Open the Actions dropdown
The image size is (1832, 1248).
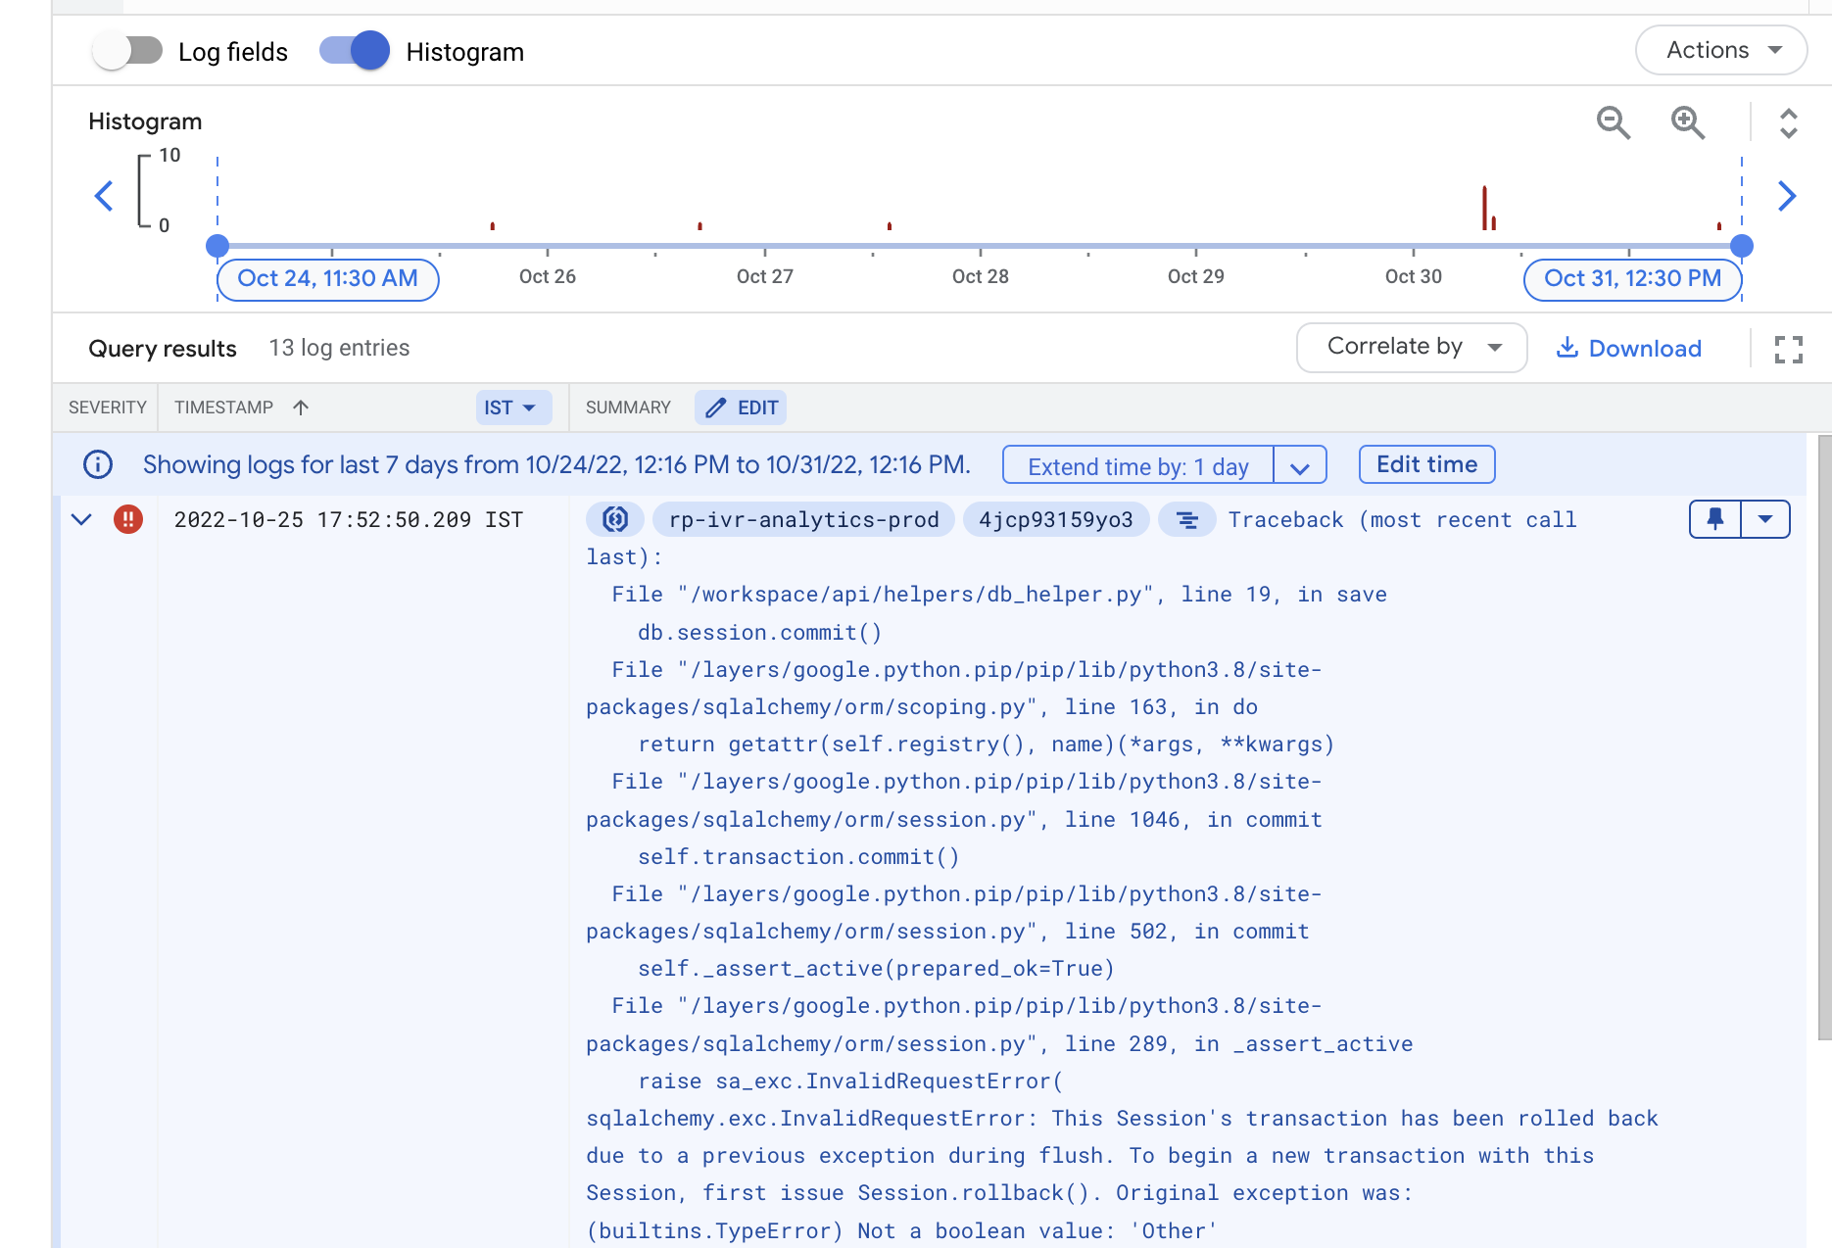tap(1720, 50)
